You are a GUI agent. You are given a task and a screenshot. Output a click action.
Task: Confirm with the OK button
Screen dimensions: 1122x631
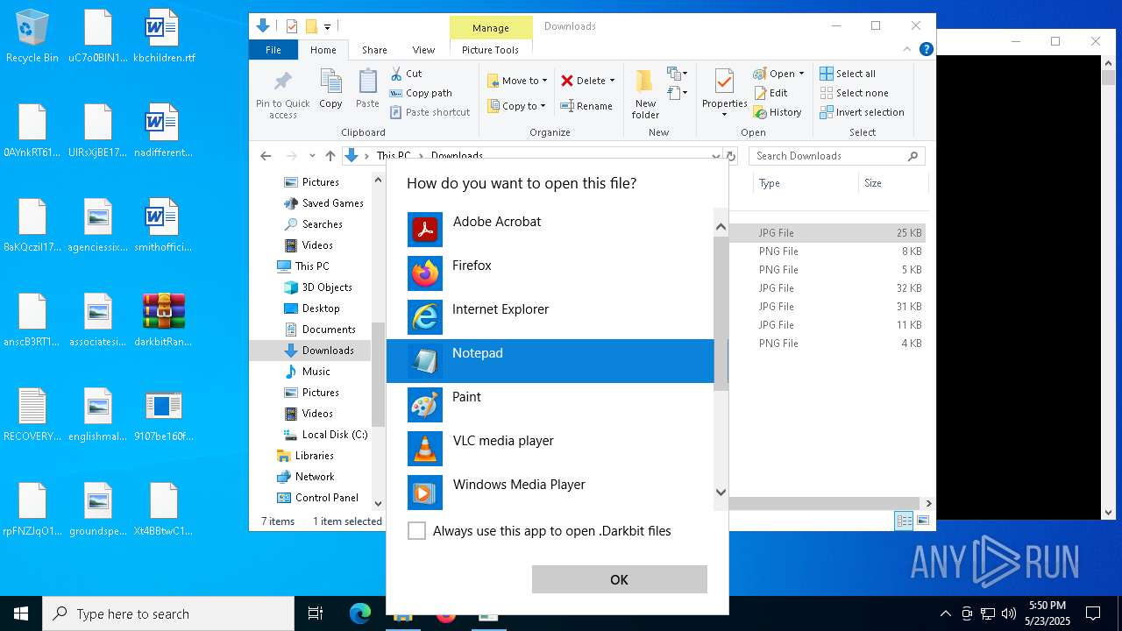point(619,579)
